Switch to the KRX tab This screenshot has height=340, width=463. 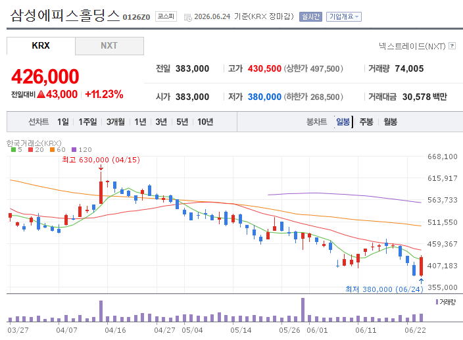coord(41,46)
